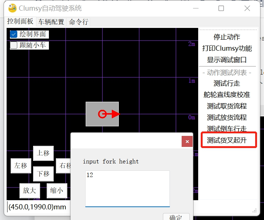This screenshot has width=264, height=220.
Task: Click the fork height input field
Action: tap(127, 188)
